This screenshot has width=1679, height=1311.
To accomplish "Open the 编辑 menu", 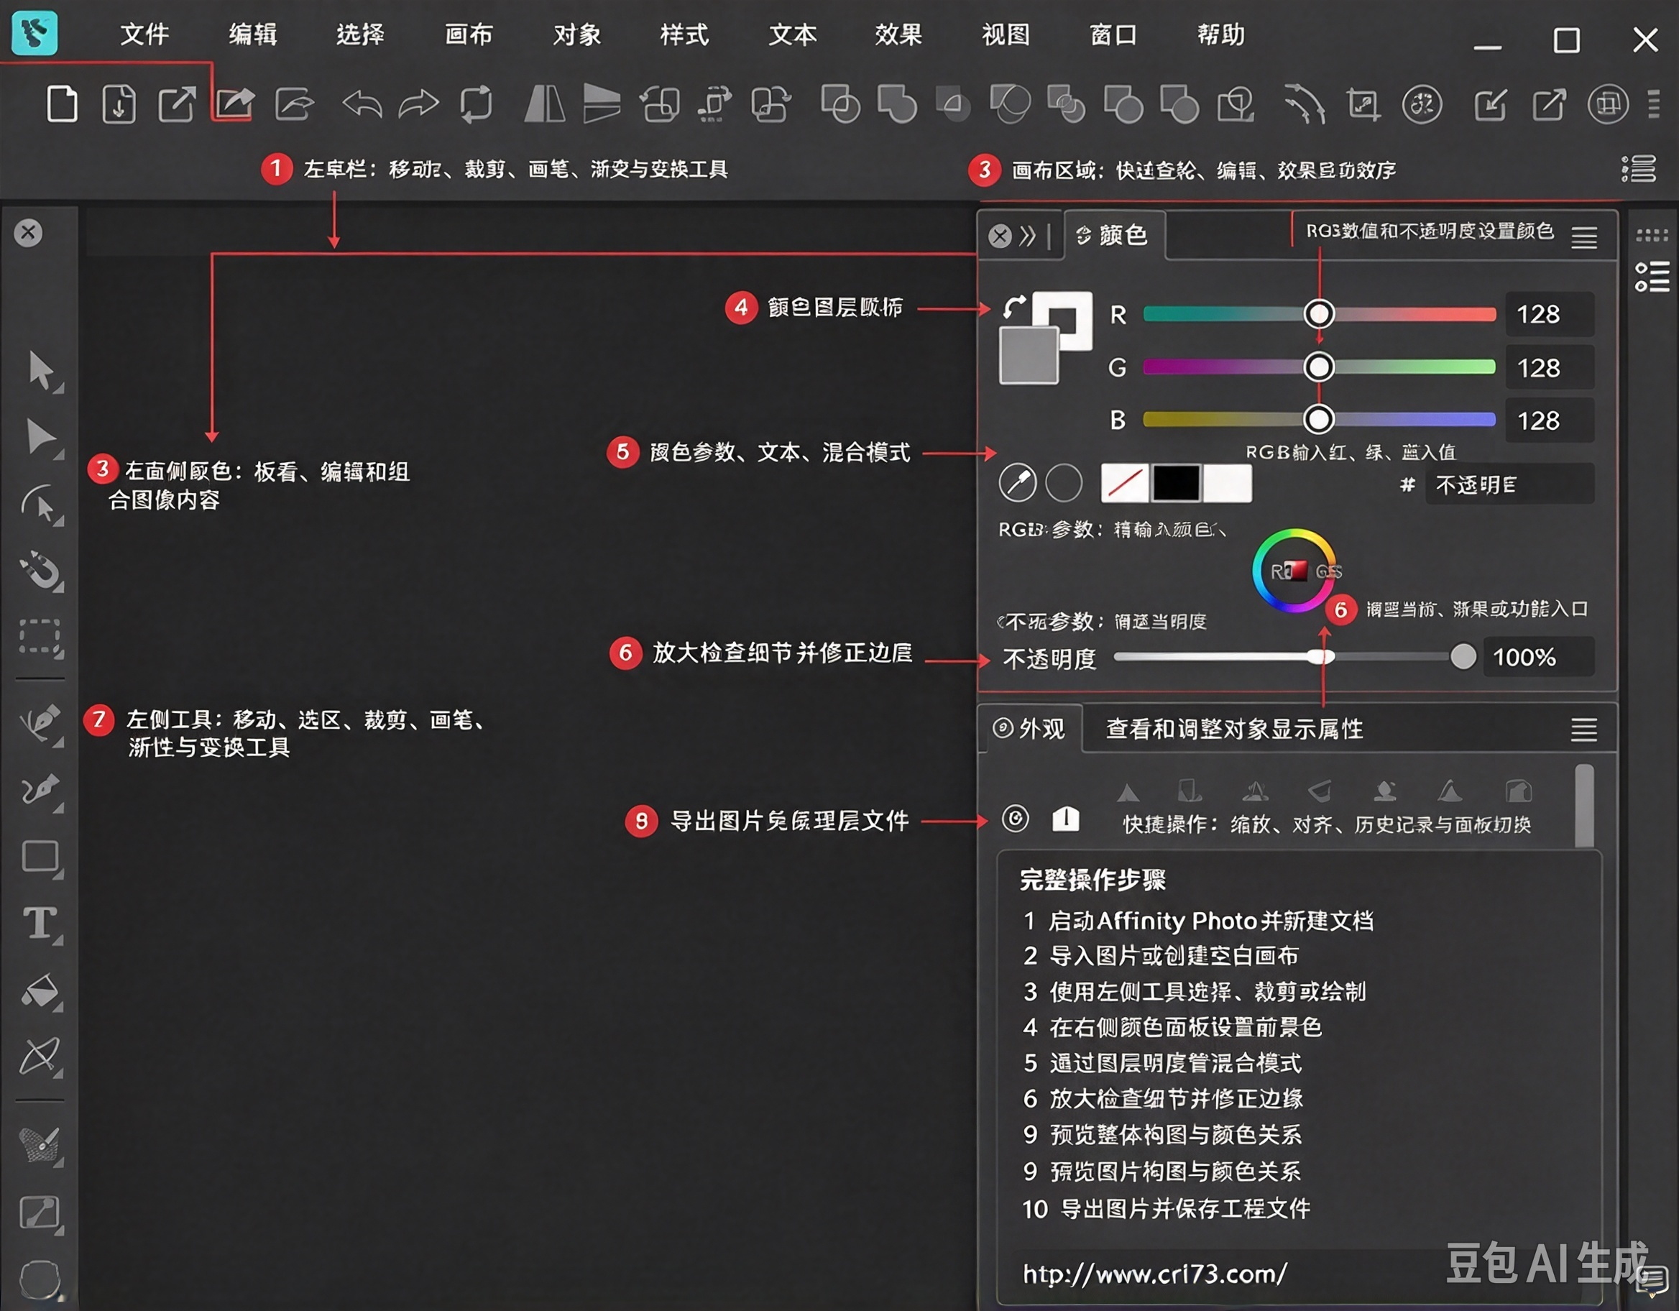I will (253, 34).
